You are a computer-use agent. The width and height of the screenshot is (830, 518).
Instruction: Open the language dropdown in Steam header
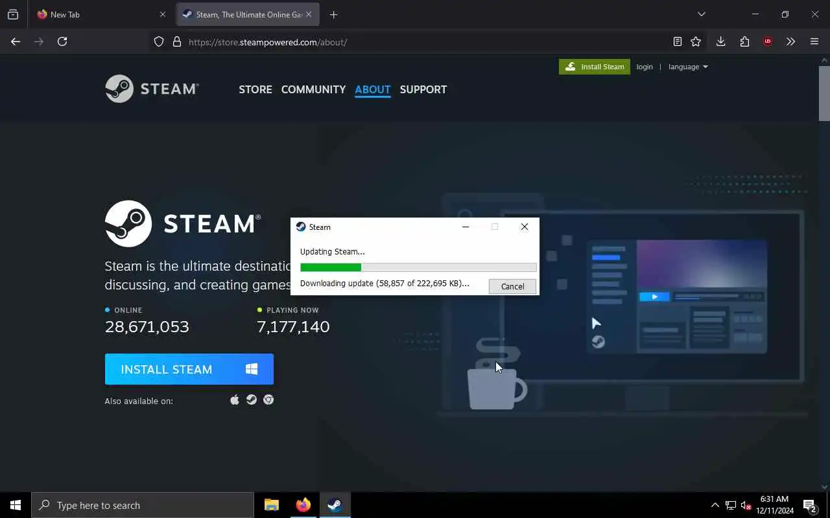tap(688, 67)
